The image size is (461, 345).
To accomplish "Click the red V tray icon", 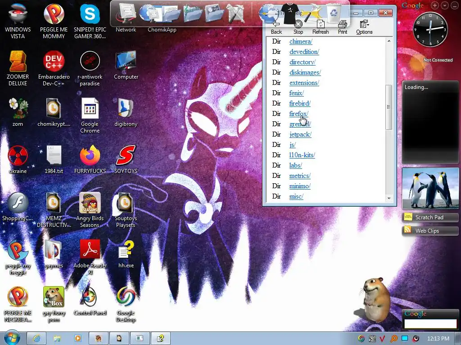I will point(383,339).
